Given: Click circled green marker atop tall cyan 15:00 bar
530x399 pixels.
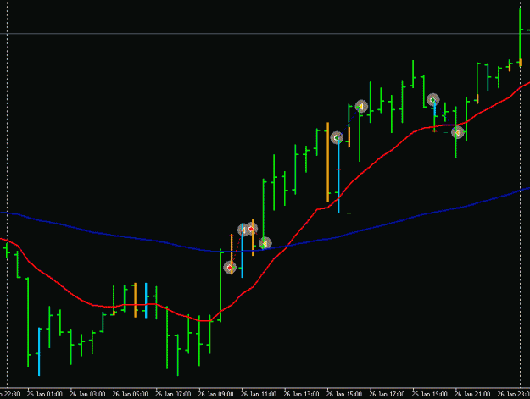Looking at the screenshot, I should pos(337,138).
